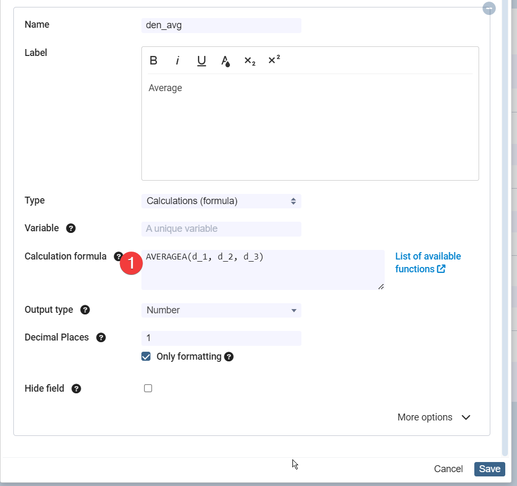The width and height of the screenshot is (517, 486).
Task: Save the field settings
Action: click(489, 469)
